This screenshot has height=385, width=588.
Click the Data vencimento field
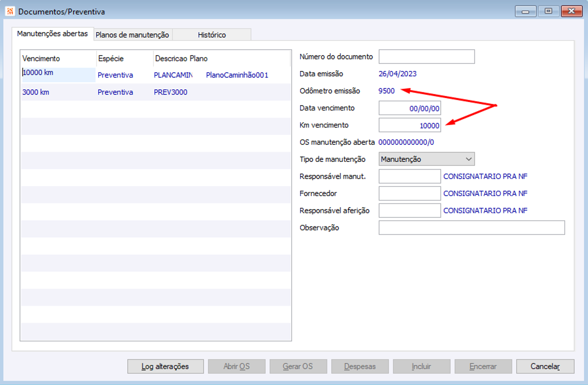pyautogui.click(x=410, y=108)
